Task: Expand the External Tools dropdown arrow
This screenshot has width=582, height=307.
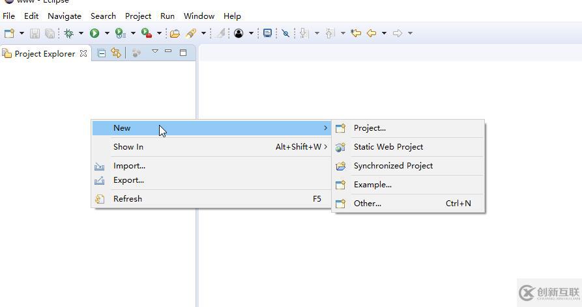Action: tap(159, 33)
